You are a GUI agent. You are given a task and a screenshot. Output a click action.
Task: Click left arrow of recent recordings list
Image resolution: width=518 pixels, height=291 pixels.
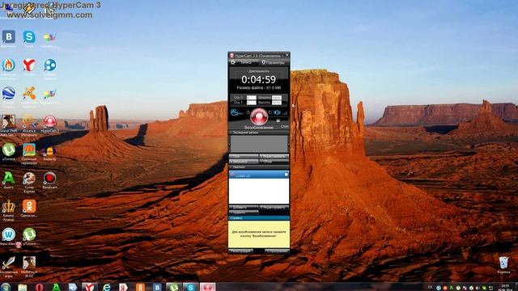point(230,144)
